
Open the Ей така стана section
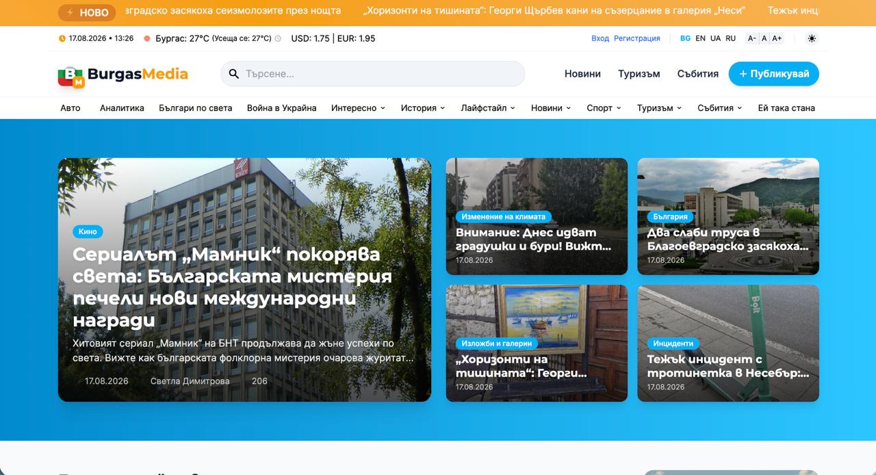(x=786, y=108)
